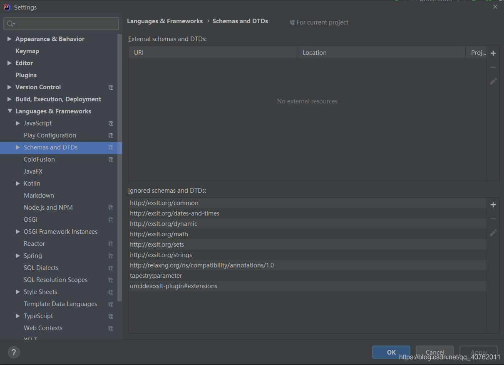504x365 pixels.
Task: Select http://exslt.org/dynamic entry
Action: (x=308, y=224)
